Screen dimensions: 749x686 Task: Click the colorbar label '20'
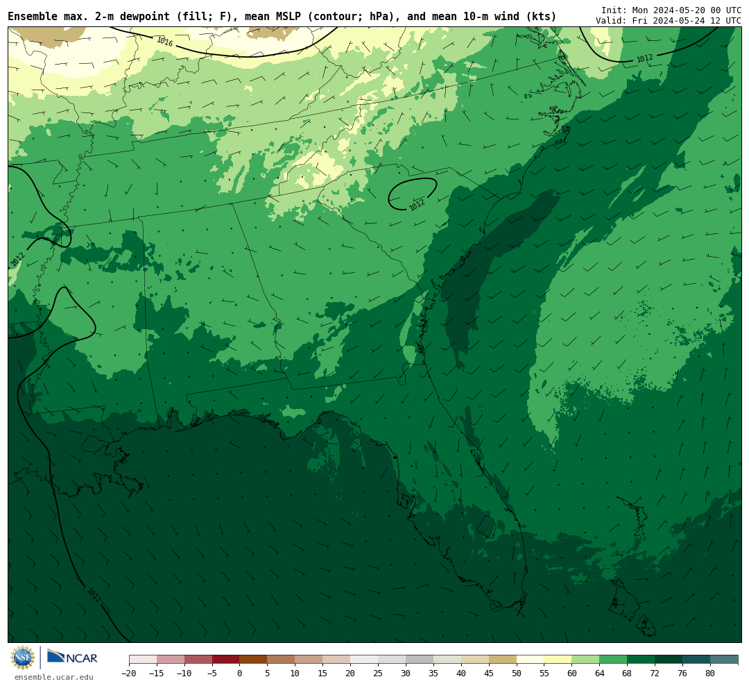click(x=351, y=674)
